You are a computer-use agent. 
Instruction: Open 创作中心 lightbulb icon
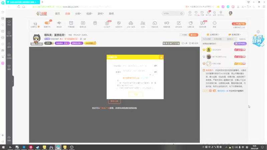click(x=221, y=13)
